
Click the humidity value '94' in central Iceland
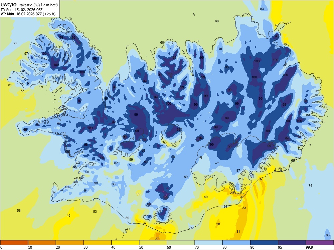(173, 157)
